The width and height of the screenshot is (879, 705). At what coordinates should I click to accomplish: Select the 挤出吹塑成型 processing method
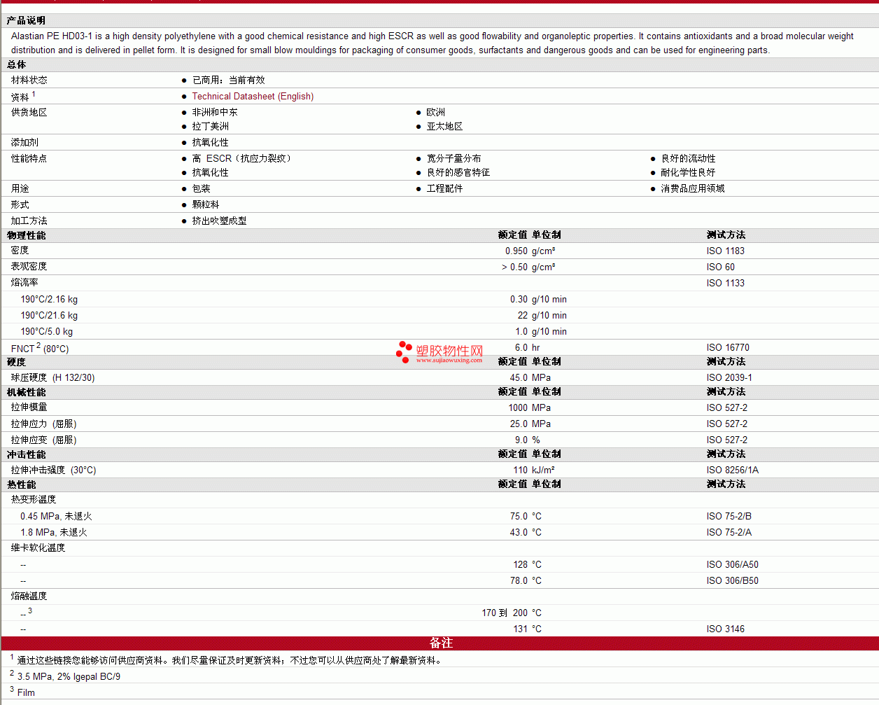(x=220, y=221)
